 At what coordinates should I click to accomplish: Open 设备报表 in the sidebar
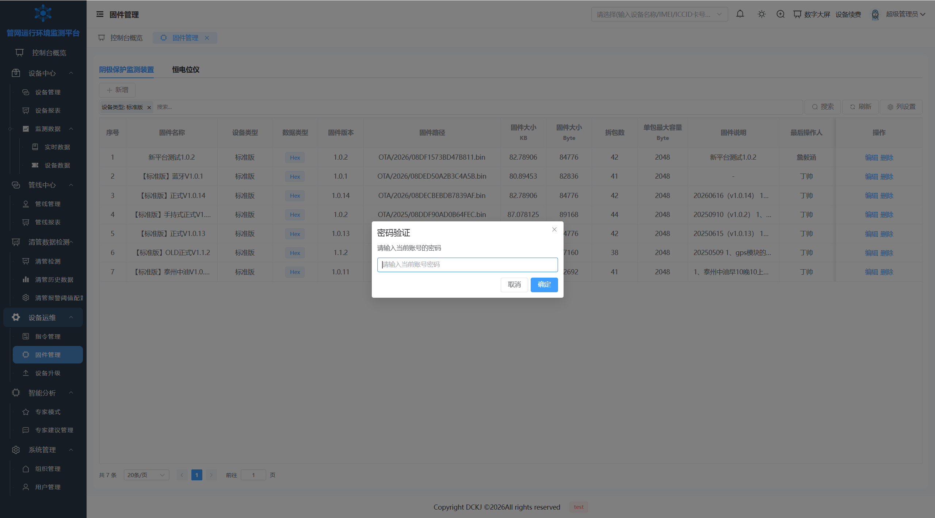pyautogui.click(x=48, y=110)
